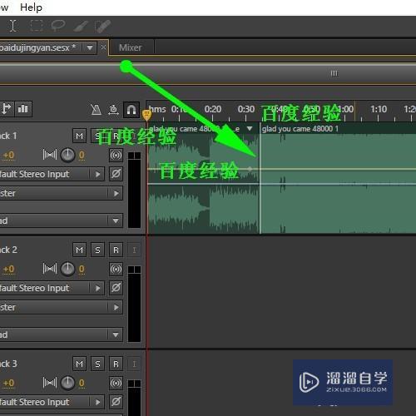Click Track 2 pan value 0
This screenshot has width=416, height=416.
pyautogui.click(x=82, y=269)
